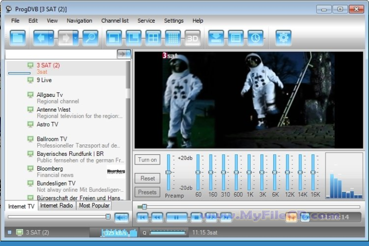
Task: Click the skip to previous button
Action: [x=142, y=217]
